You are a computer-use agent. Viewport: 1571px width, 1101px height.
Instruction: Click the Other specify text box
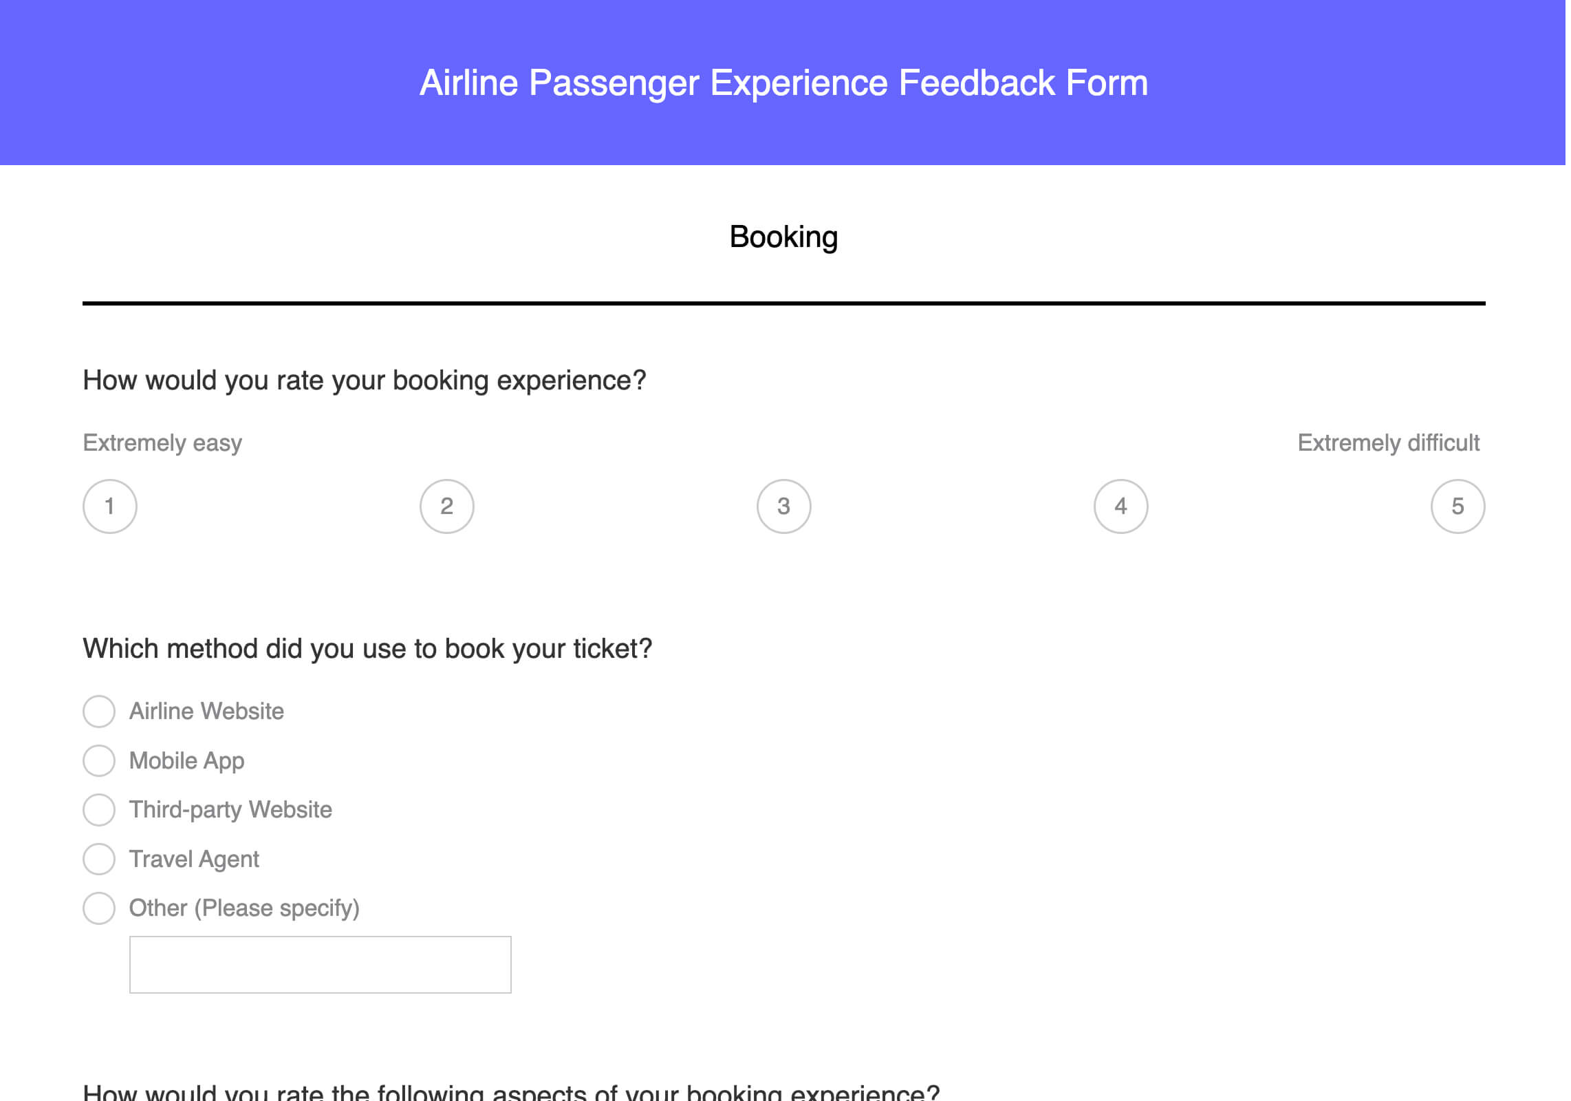pyautogui.click(x=319, y=965)
